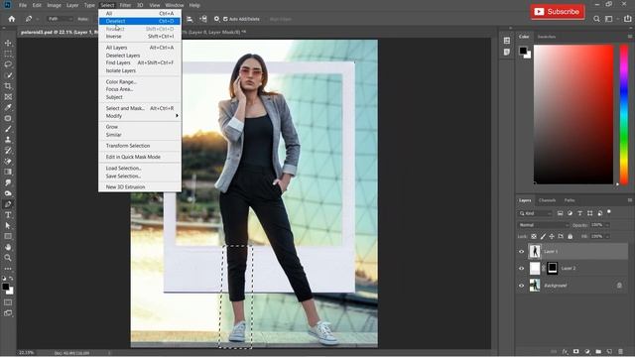635x357 pixels.
Task: Select the Crop tool
Action: [x=8, y=86]
